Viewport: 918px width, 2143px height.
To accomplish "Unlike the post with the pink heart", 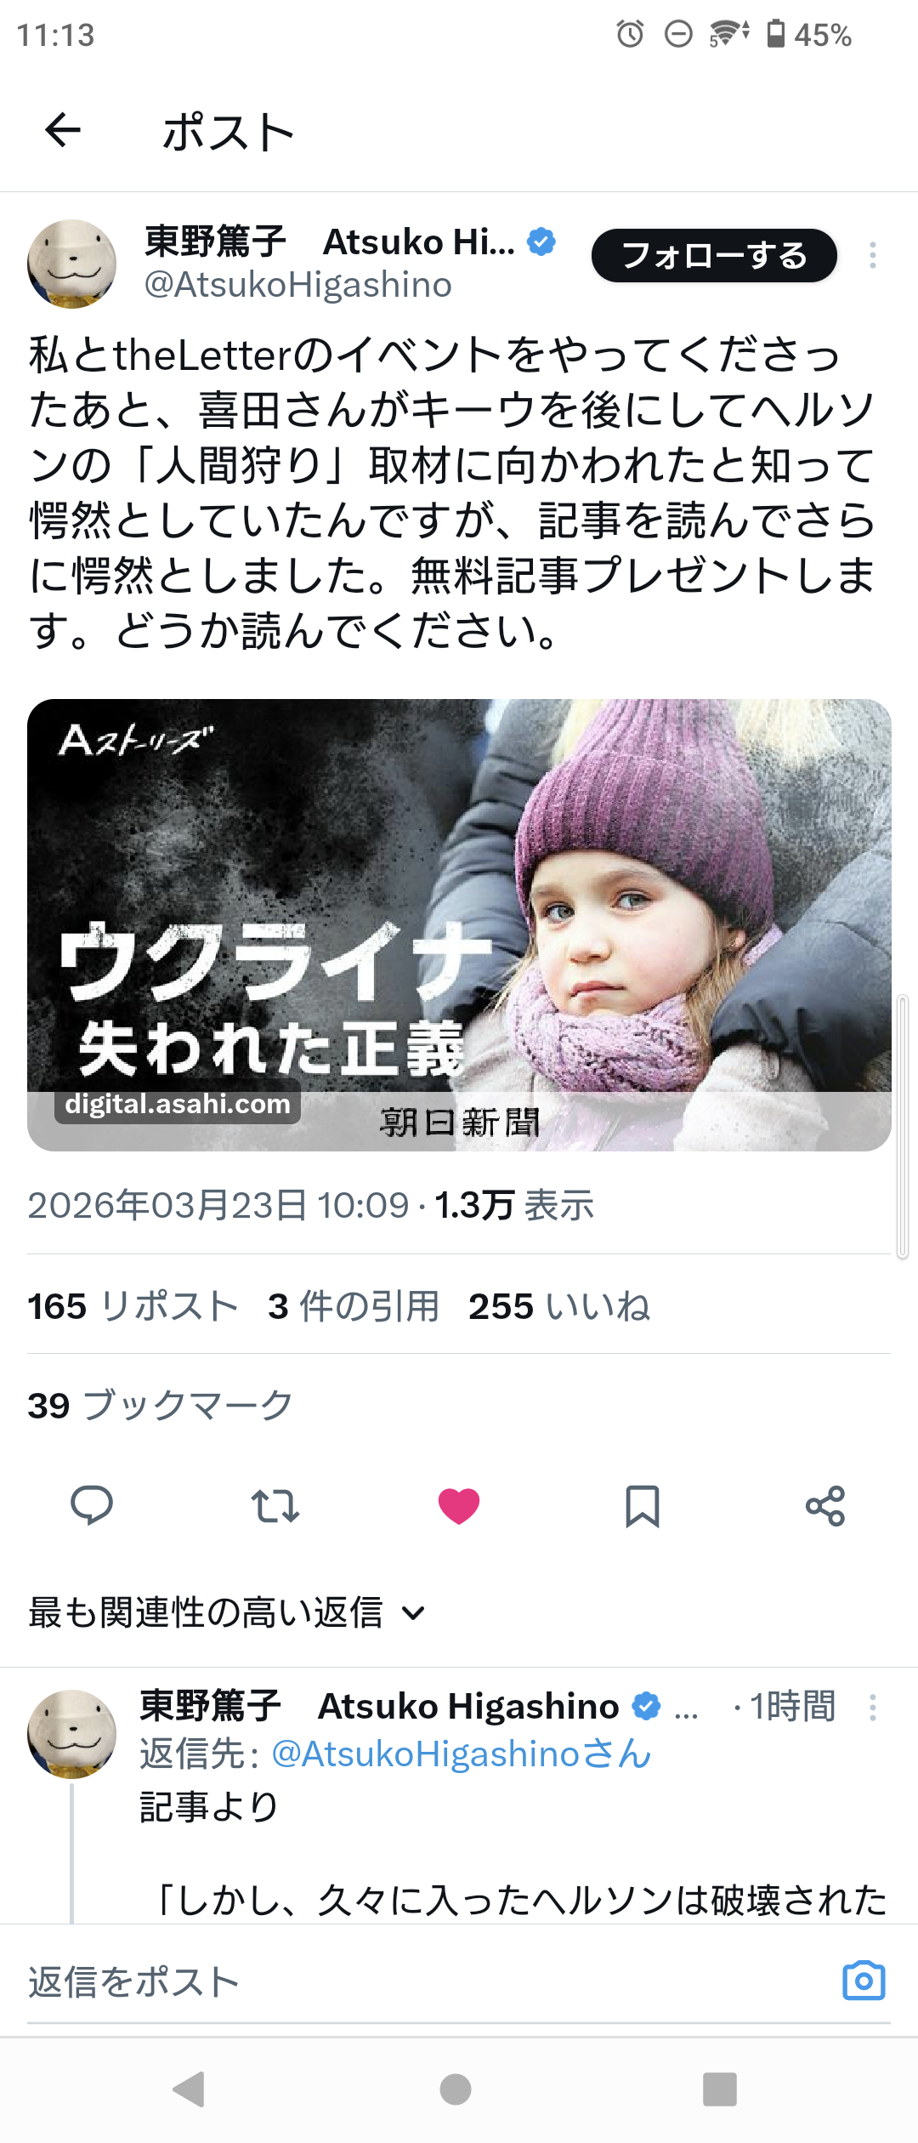I will click(459, 1506).
